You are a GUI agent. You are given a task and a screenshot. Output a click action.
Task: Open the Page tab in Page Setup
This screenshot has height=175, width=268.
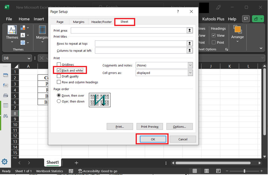coord(60,22)
